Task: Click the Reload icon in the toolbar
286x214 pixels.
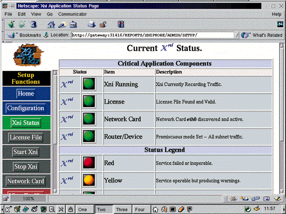Action: point(32,24)
